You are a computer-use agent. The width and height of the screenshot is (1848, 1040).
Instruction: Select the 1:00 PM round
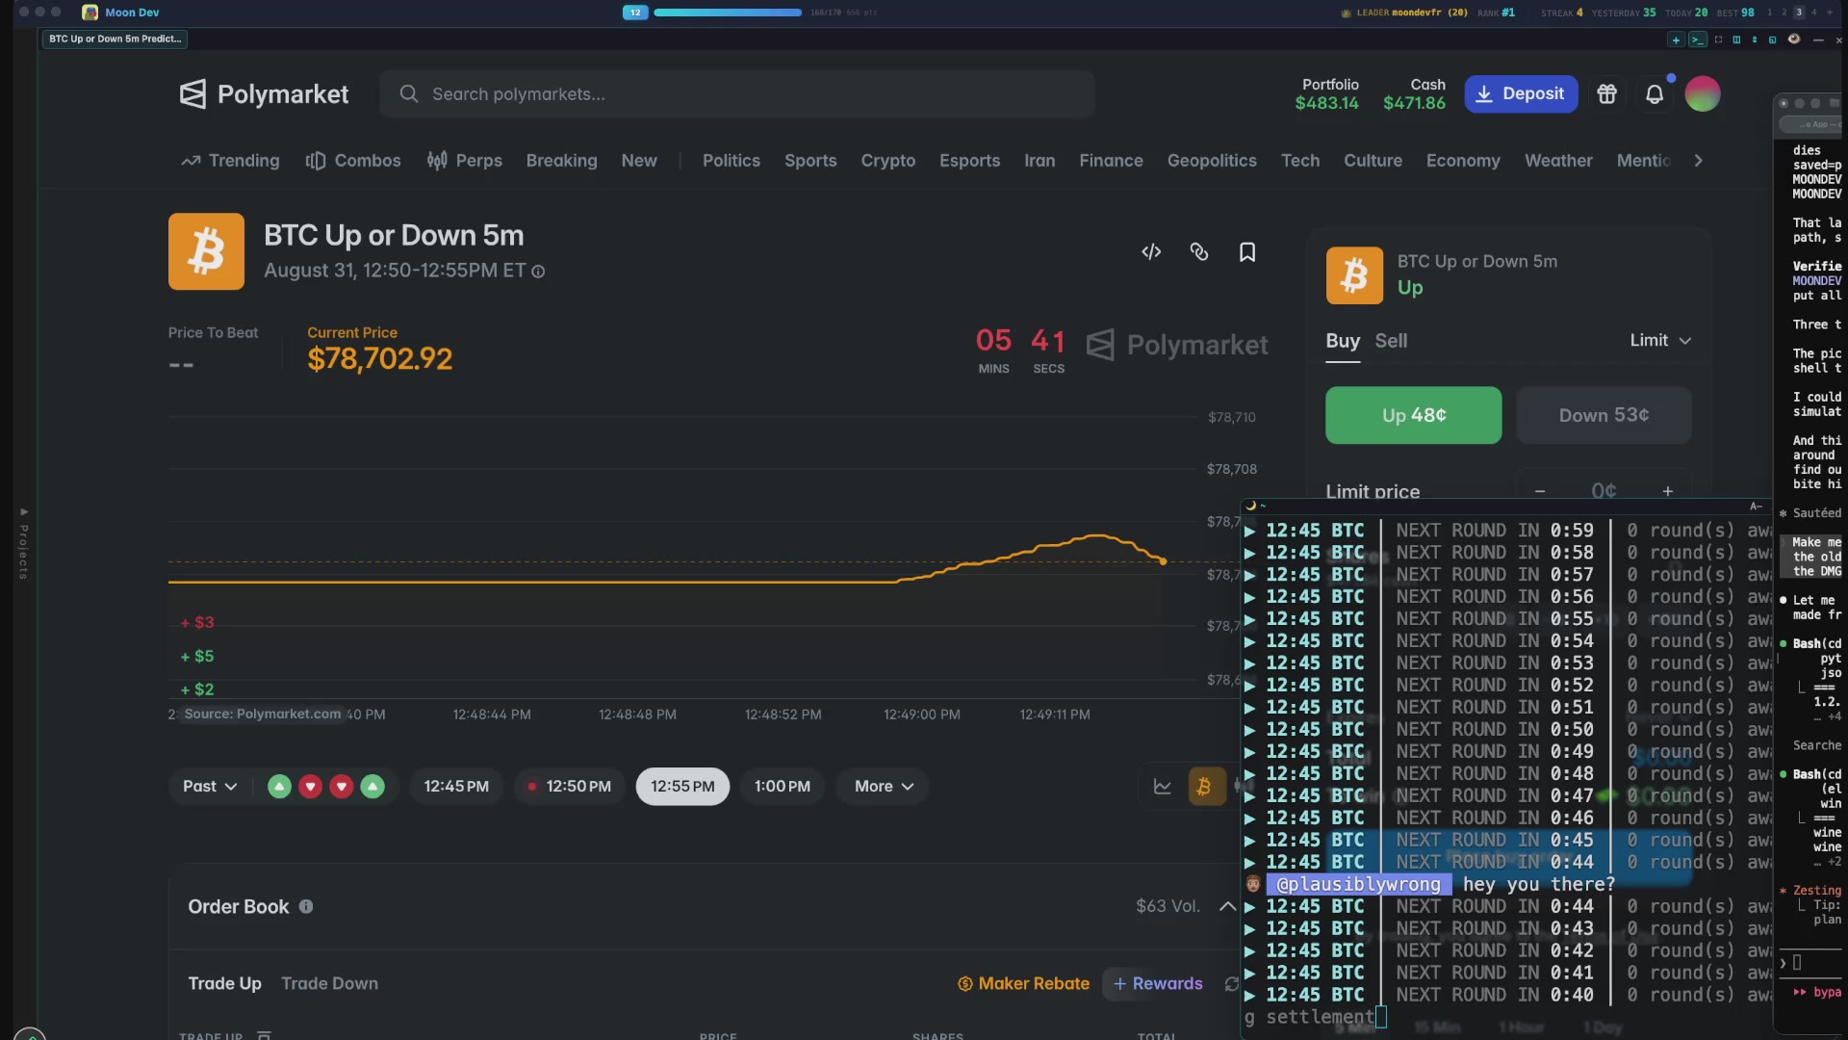point(783,787)
